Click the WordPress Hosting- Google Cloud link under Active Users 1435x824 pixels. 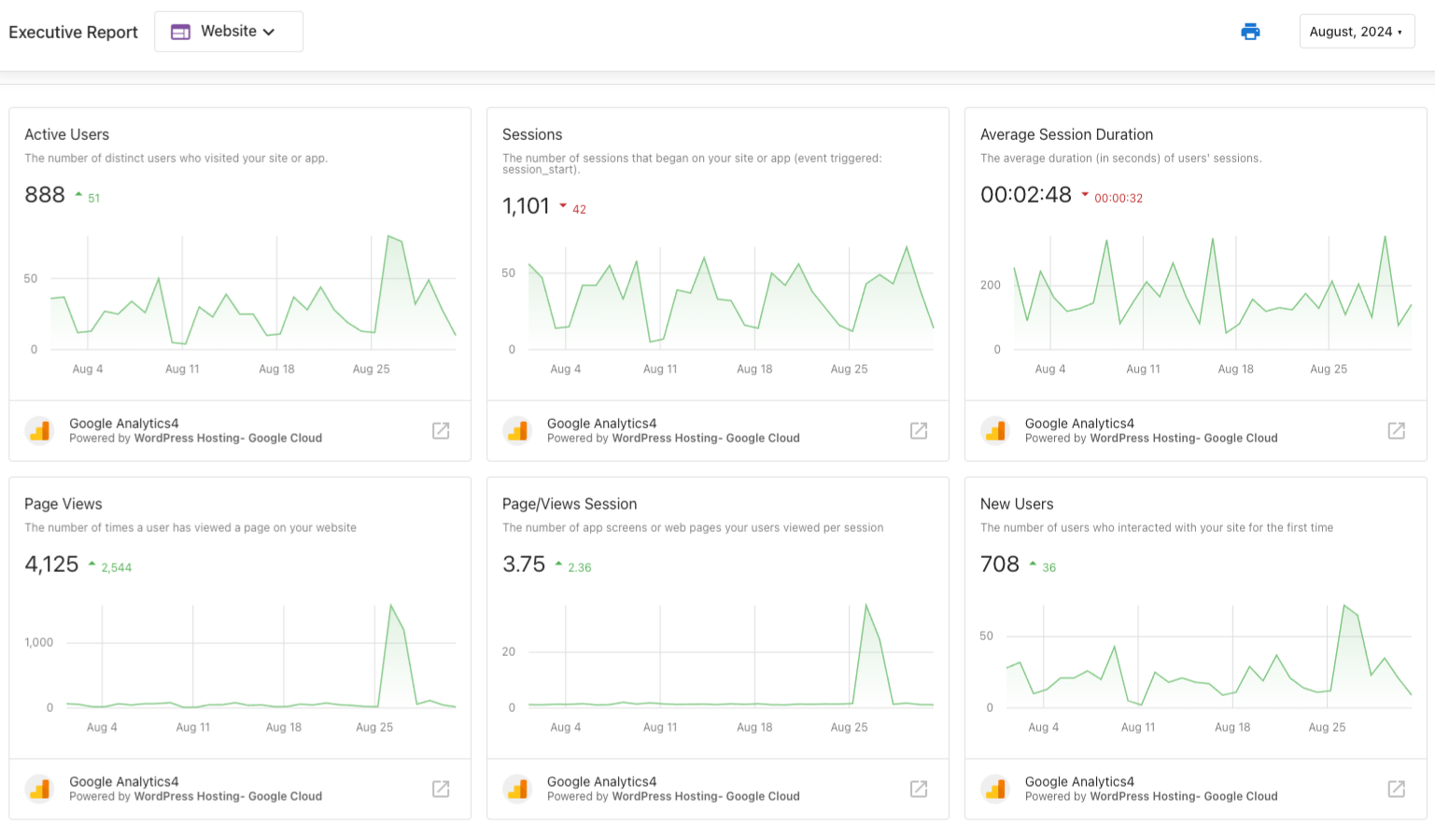click(228, 438)
